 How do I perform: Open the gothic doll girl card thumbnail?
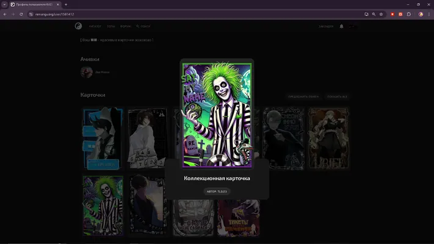(329, 138)
